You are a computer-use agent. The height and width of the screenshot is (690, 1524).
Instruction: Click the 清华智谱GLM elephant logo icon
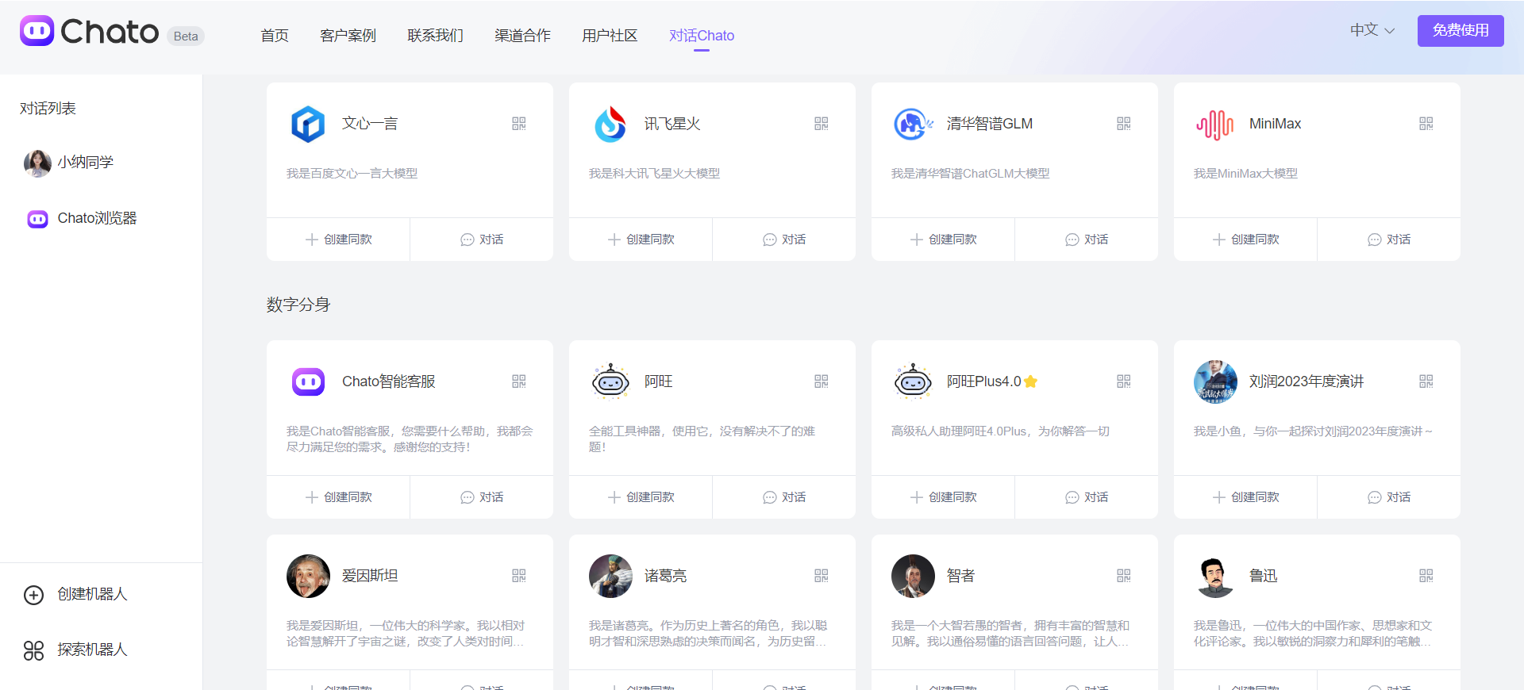(913, 125)
